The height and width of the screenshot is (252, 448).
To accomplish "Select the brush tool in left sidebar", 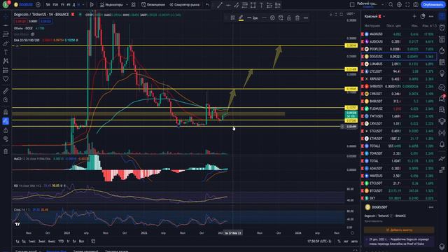I will 6,43.
